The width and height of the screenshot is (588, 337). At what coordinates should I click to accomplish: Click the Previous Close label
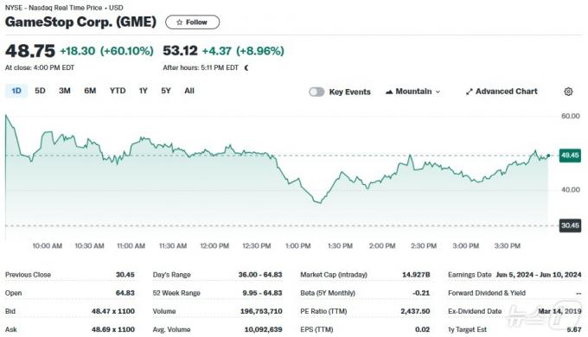click(x=28, y=275)
